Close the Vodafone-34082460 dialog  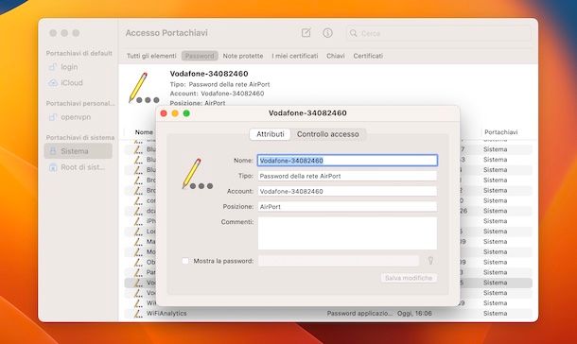(x=164, y=113)
